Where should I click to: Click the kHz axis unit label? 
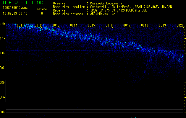coord(3,24)
